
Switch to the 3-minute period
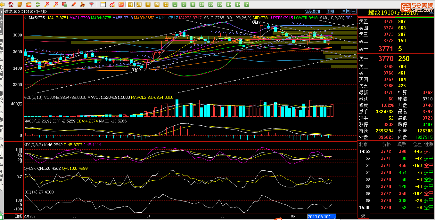[184, 4]
